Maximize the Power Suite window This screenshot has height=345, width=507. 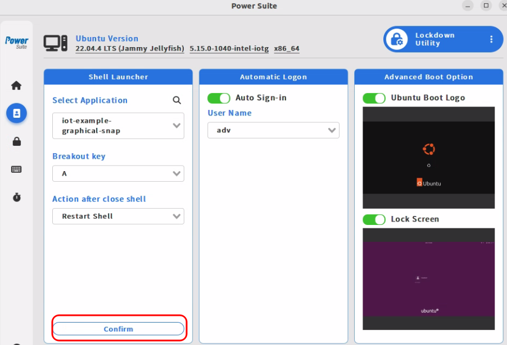486,6
